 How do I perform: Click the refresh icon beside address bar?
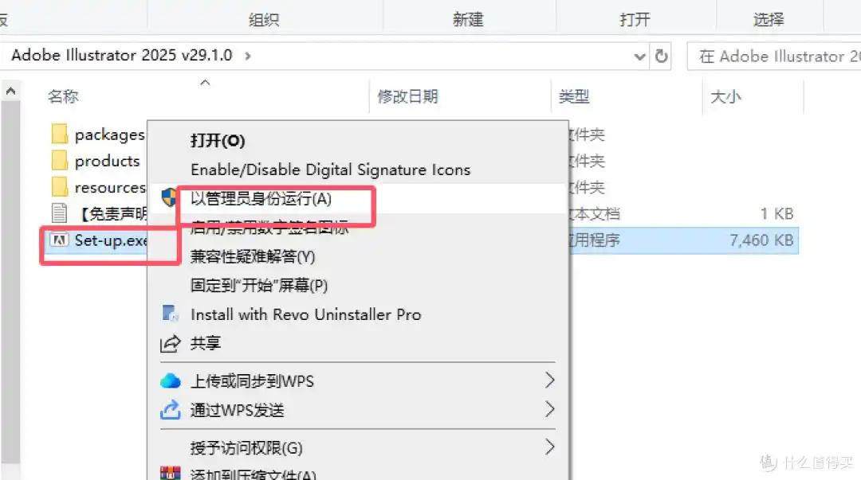[x=661, y=56]
